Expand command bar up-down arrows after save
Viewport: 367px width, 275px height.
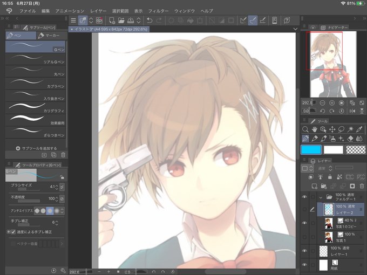point(139,20)
